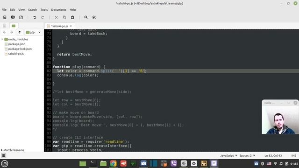This screenshot has height=168, width=299.
Task: Paste clipboard contents from toolbar
Action: coord(72,17)
